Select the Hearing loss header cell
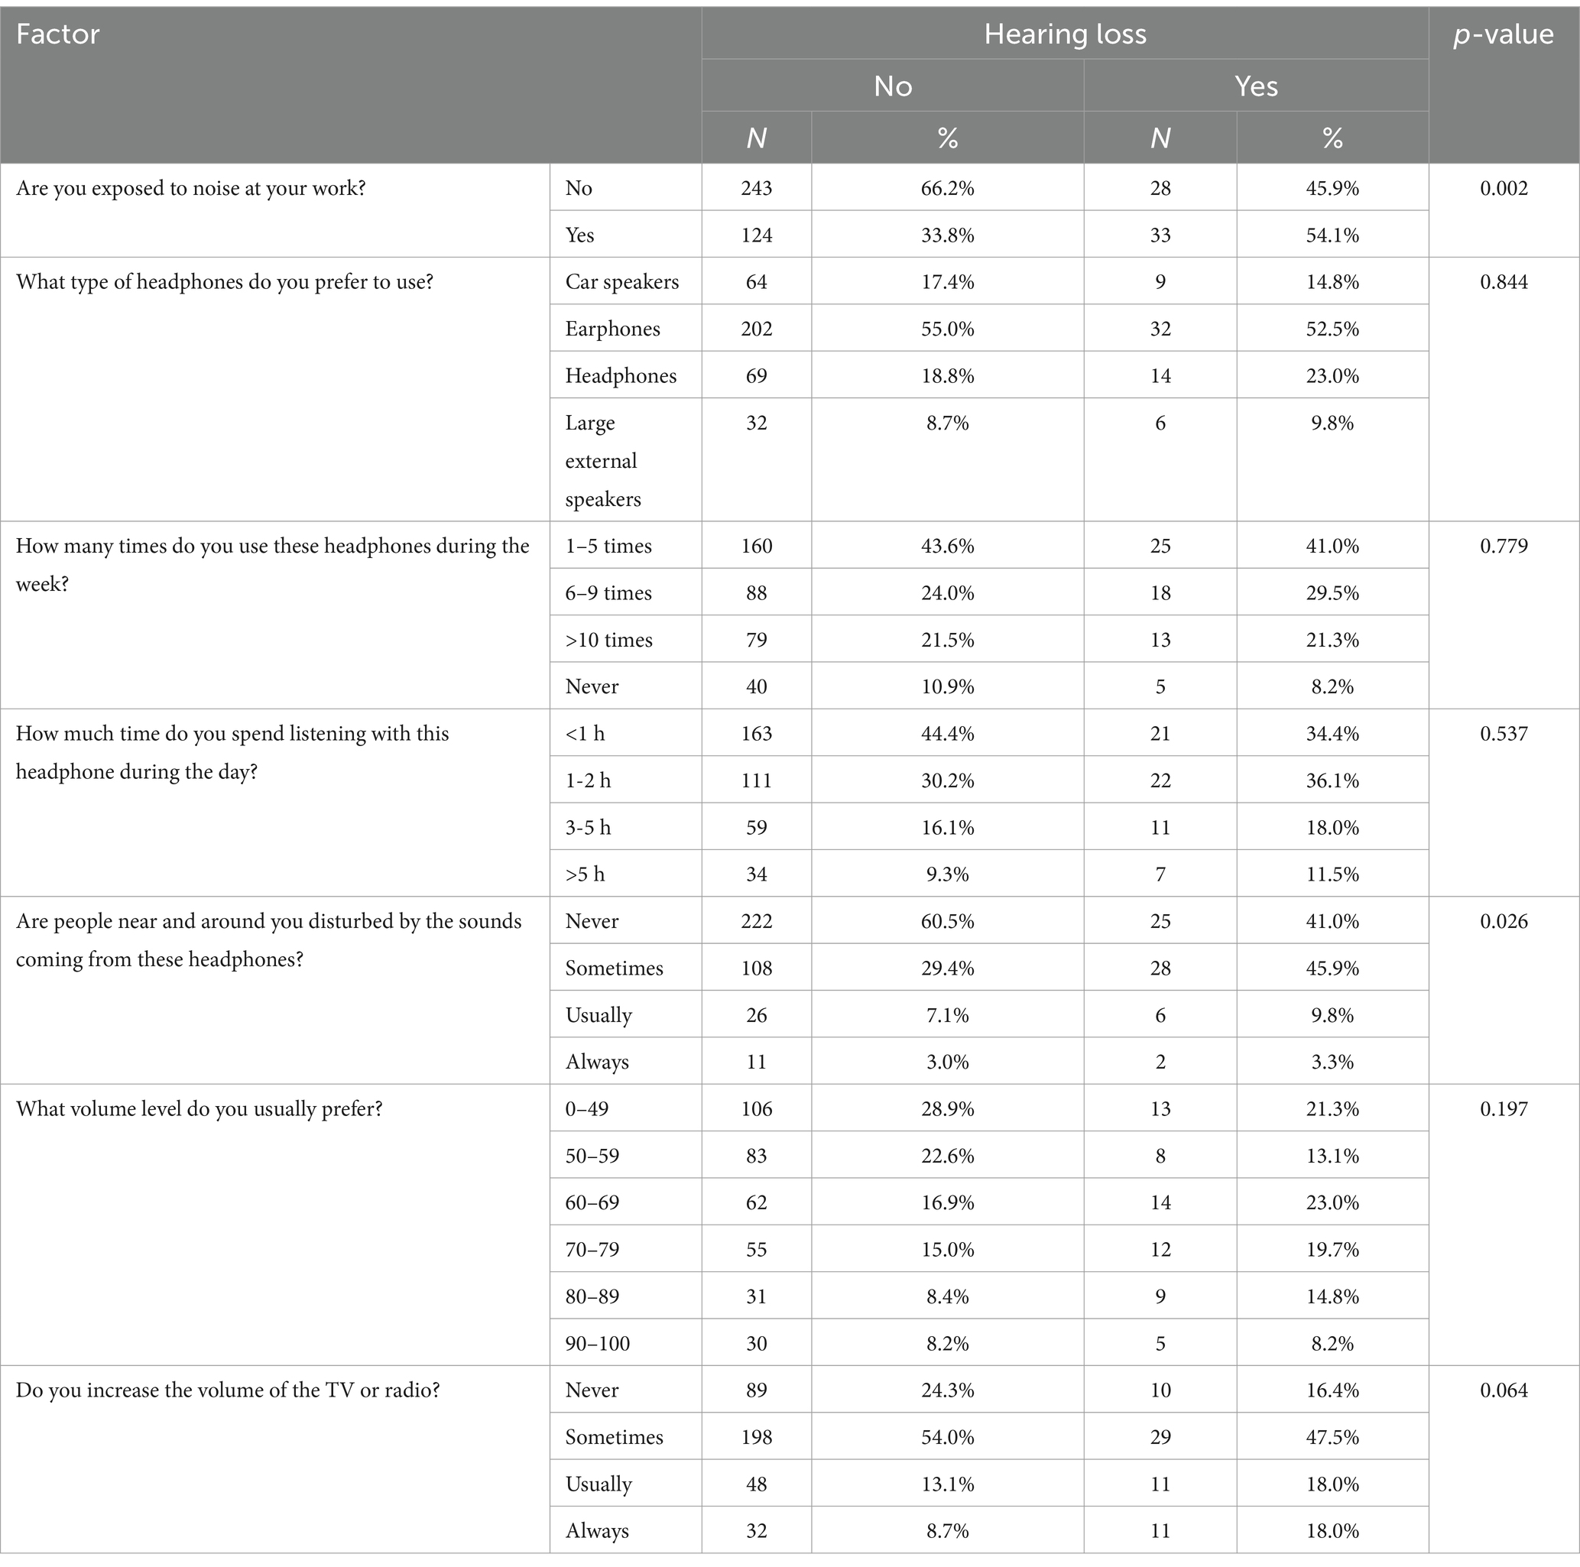This screenshot has height=1567, width=1580. coord(1065,34)
